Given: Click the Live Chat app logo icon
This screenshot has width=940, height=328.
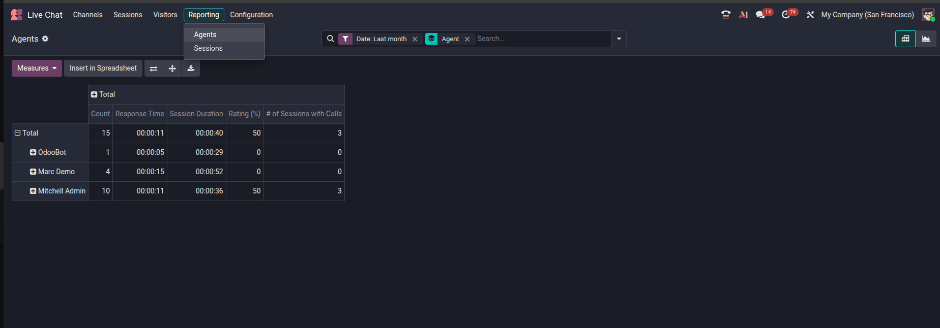Looking at the screenshot, I should coord(17,15).
